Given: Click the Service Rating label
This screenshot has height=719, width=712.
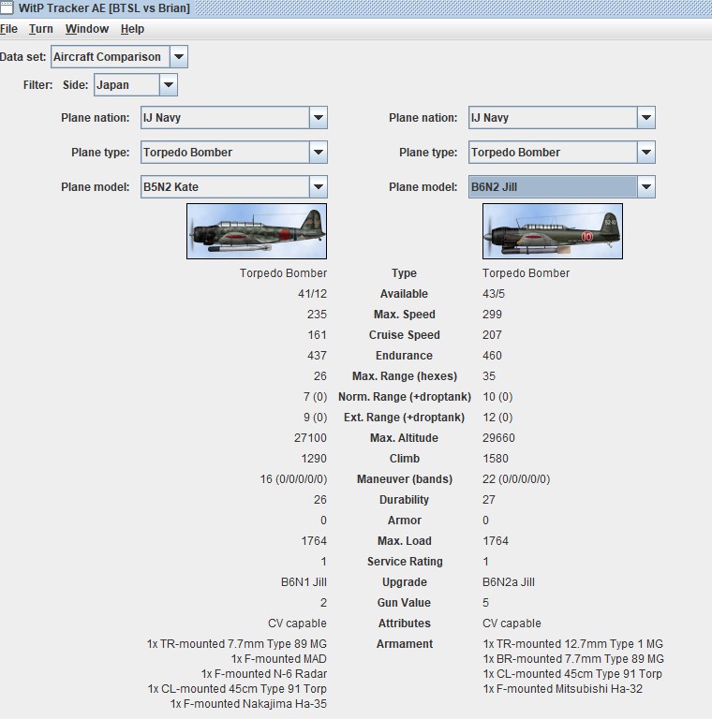Looking at the screenshot, I should click(405, 562).
